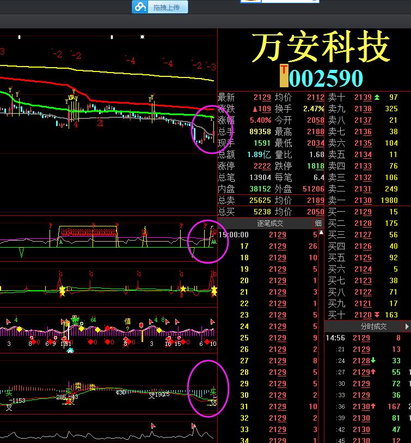Click right red flag in bottom chart
The image size is (411, 443).
(x=193, y=426)
